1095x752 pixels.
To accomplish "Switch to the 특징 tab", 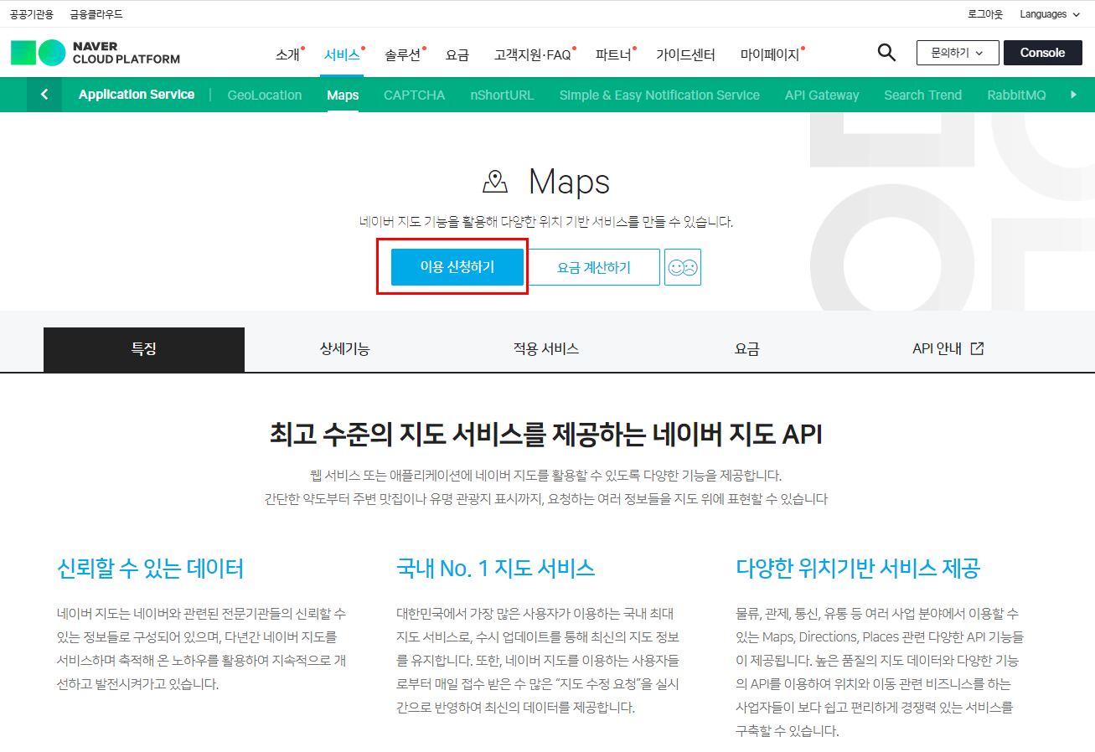I will tap(144, 349).
